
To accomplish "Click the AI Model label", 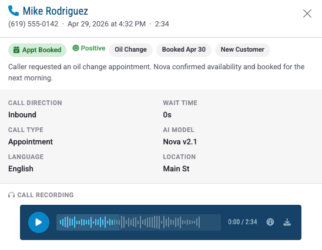I will tap(179, 130).
